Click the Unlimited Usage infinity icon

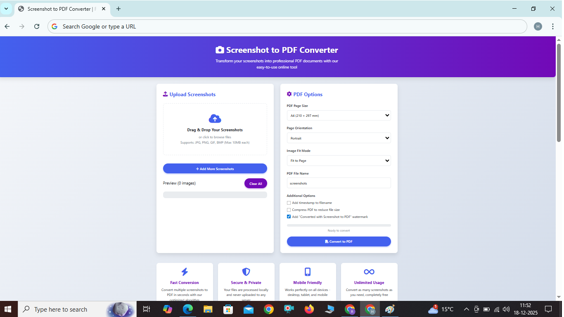(369, 272)
